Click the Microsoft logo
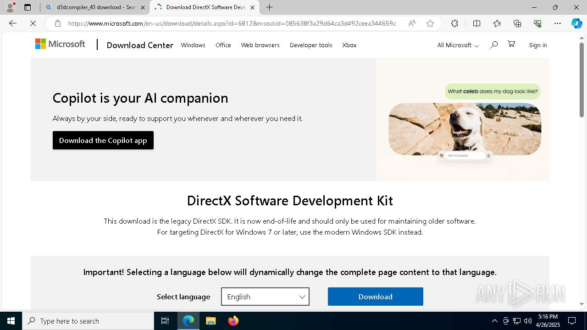The height and width of the screenshot is (330, 587). (60, 44)
